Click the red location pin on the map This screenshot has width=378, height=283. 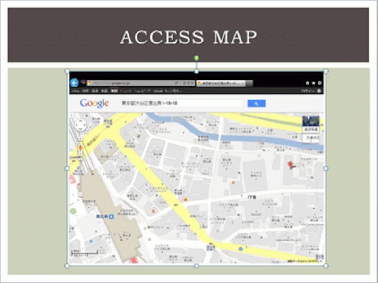[x=290, y=165]
